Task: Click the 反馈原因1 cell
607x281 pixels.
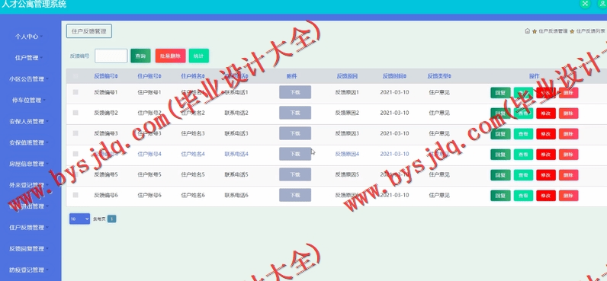Action: click(347, 92)
